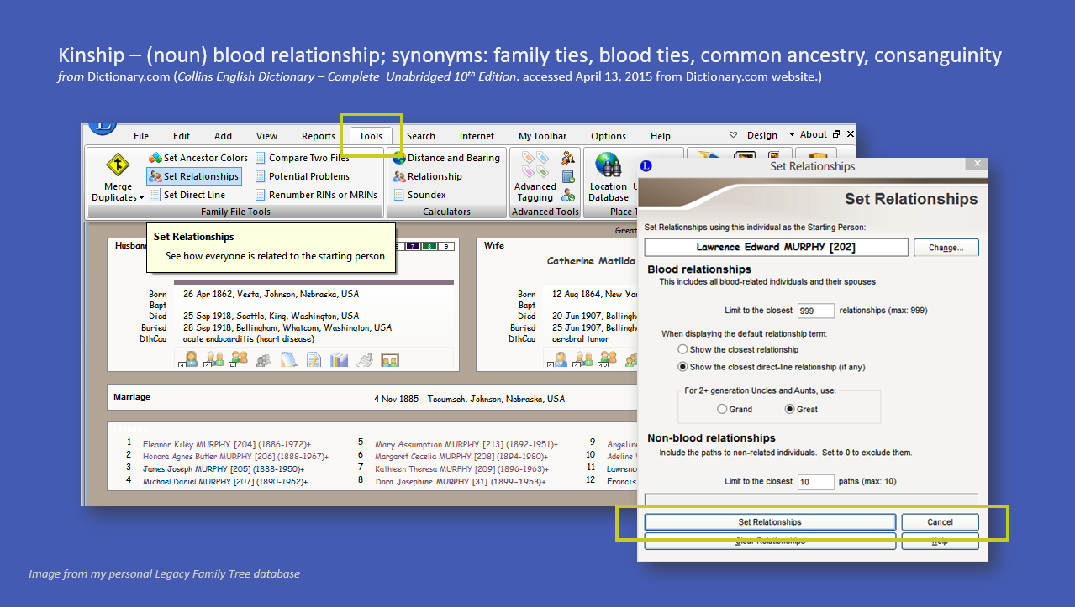This screenshot has width=1075, height=607.
Task: Click the non-blood paths limit field 10
Action: click(x=815, y=482)
